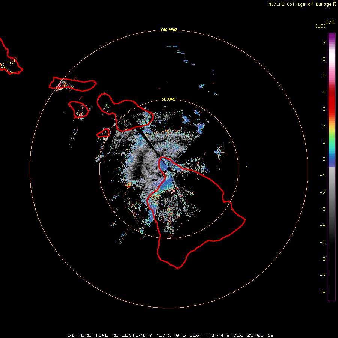Click the 6 value on color scale
Screen dimensions: 338x338
(x=324, y=59)
